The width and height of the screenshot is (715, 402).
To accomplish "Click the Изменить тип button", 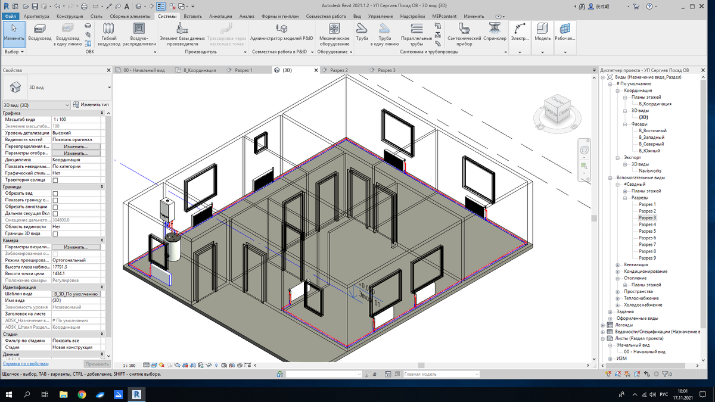I will [91, 105].
